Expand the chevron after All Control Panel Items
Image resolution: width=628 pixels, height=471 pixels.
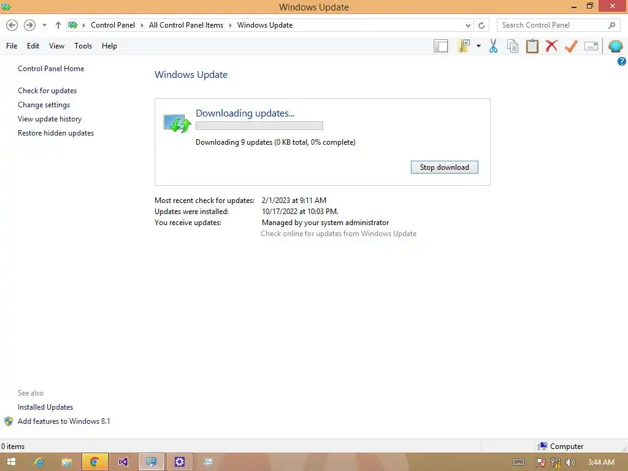(x=231, y=25)
